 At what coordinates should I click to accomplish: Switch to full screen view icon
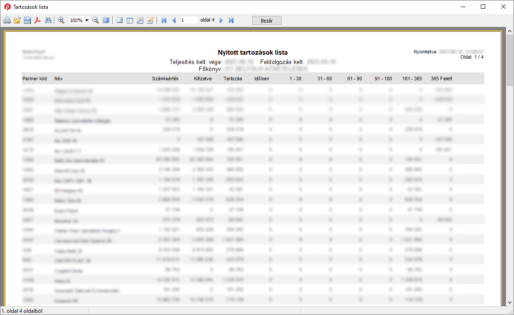(106, 20)
